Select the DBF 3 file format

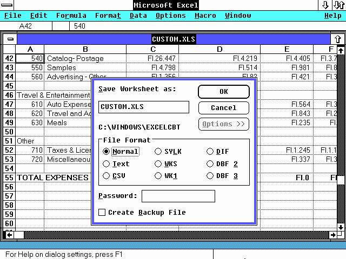click(222, 176)
